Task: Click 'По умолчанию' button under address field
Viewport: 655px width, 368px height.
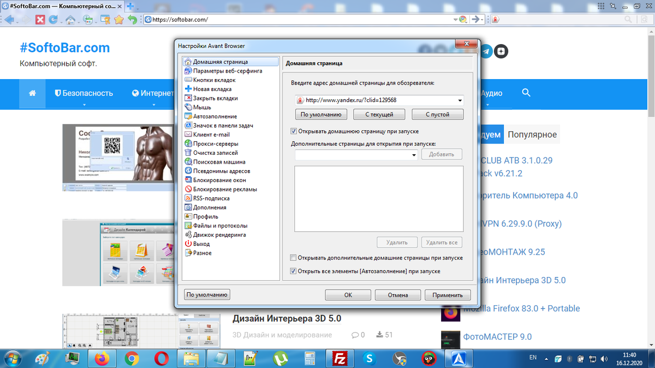Action: (x=321, y=114)
